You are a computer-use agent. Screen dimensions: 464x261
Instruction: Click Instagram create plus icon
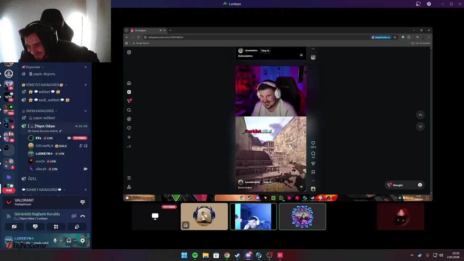[x=129, y=137]
